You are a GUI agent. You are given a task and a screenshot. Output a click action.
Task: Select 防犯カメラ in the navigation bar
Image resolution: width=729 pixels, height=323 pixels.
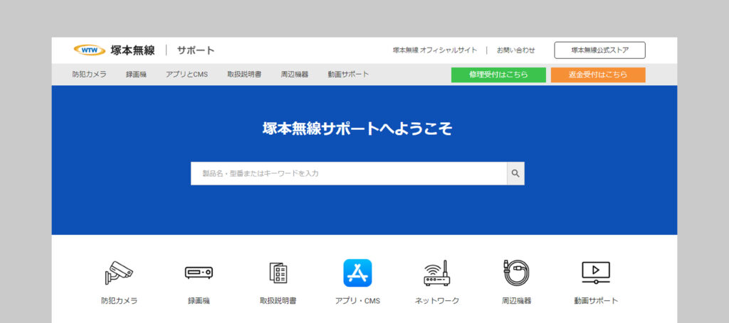pyautogui.click(x=89, y=74)
